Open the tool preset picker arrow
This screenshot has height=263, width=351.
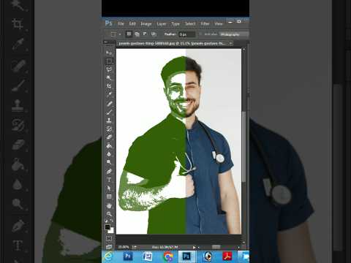[120, 34]
